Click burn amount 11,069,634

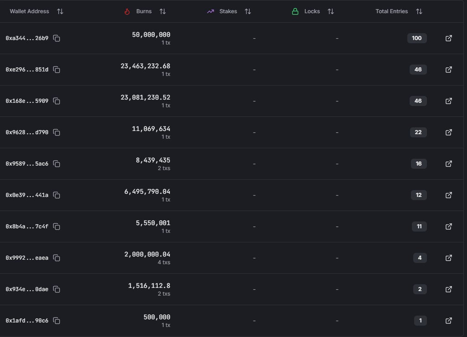pyautogui.click(x=151, y=129)
